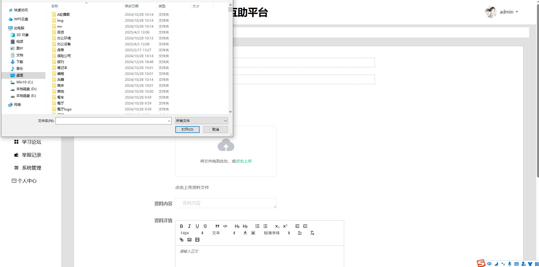Click the rich text editor body
The width and height of the screenshot is (539, 267).
(260, 256)
